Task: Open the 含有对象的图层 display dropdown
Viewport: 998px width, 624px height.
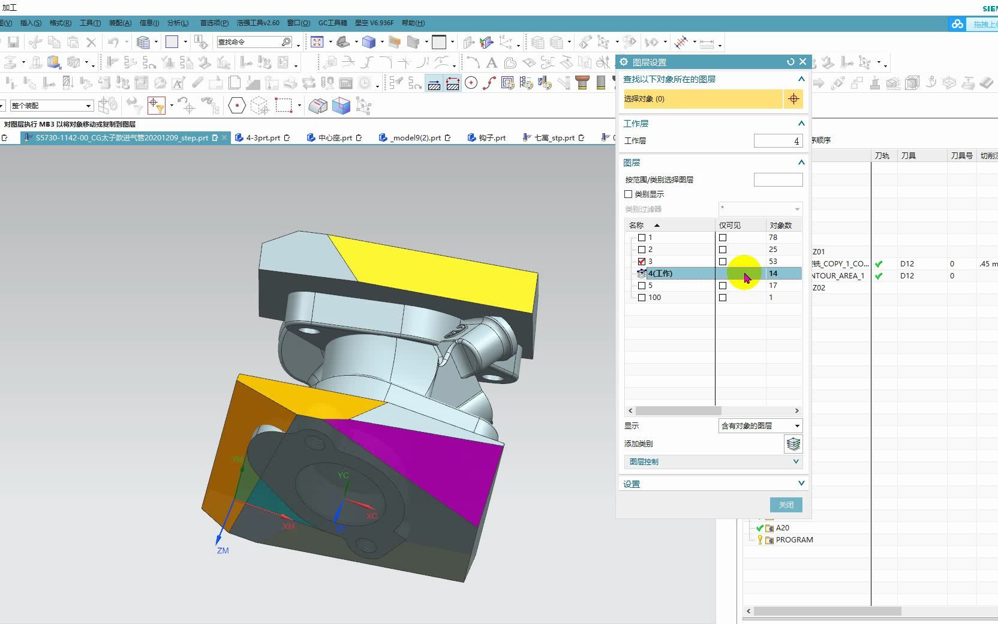Action: pos(760,426)
